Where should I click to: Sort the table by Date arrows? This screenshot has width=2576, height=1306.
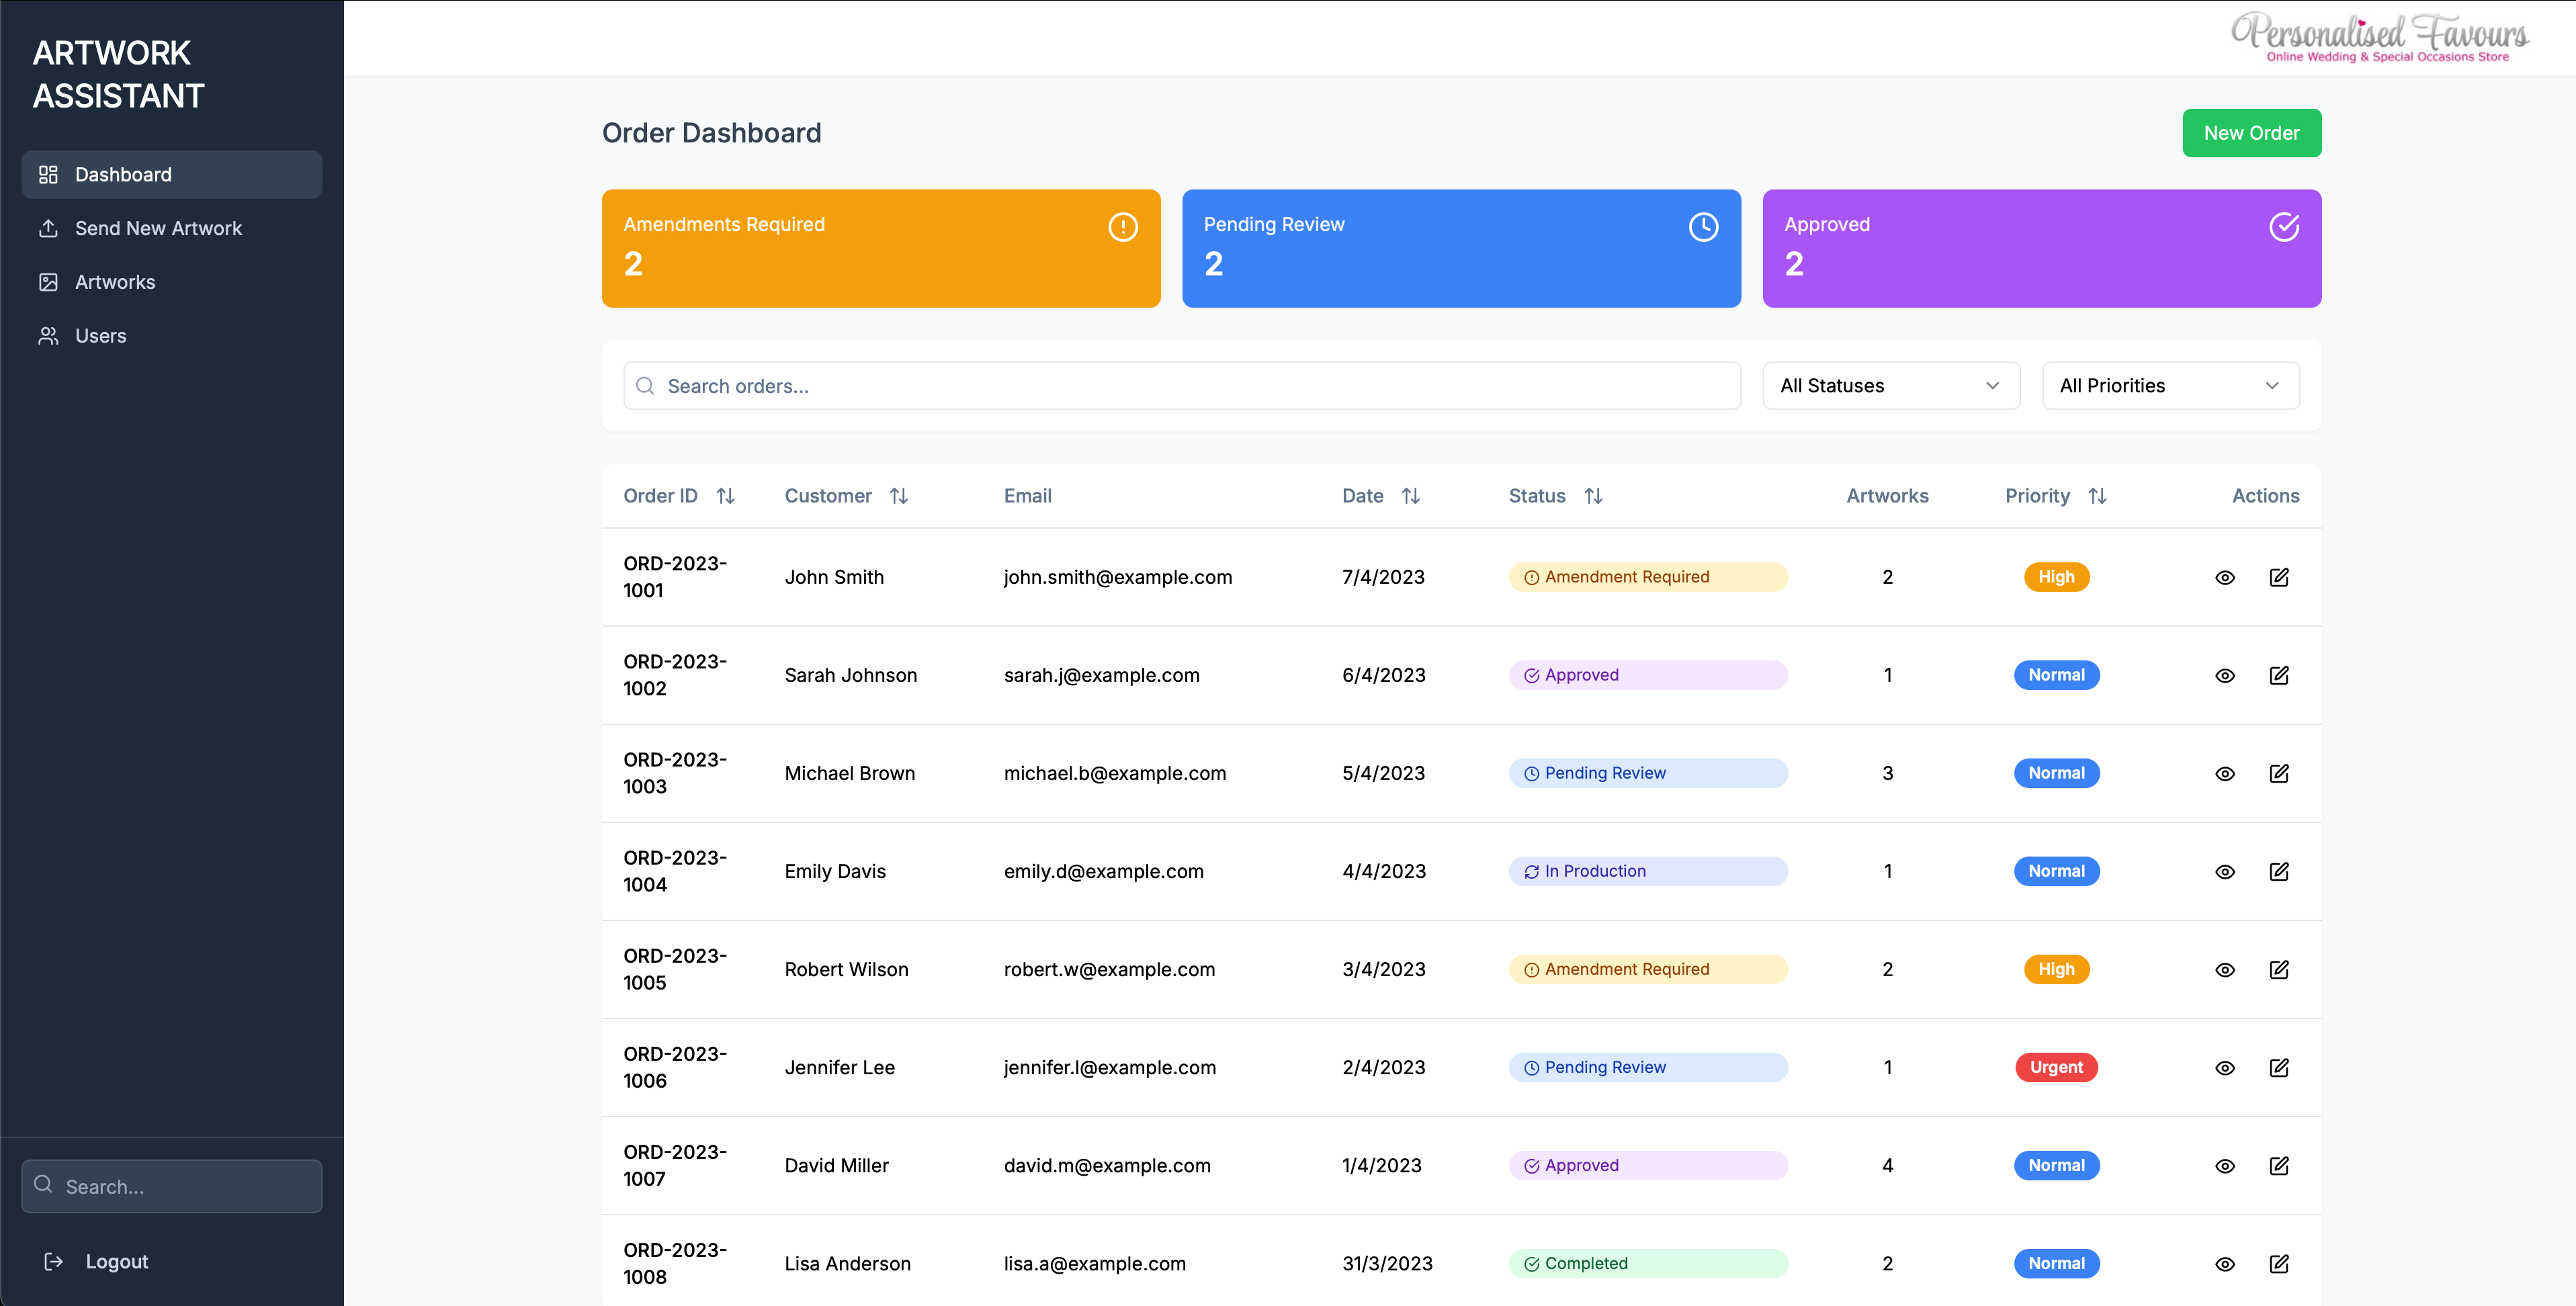(1410, 496)
